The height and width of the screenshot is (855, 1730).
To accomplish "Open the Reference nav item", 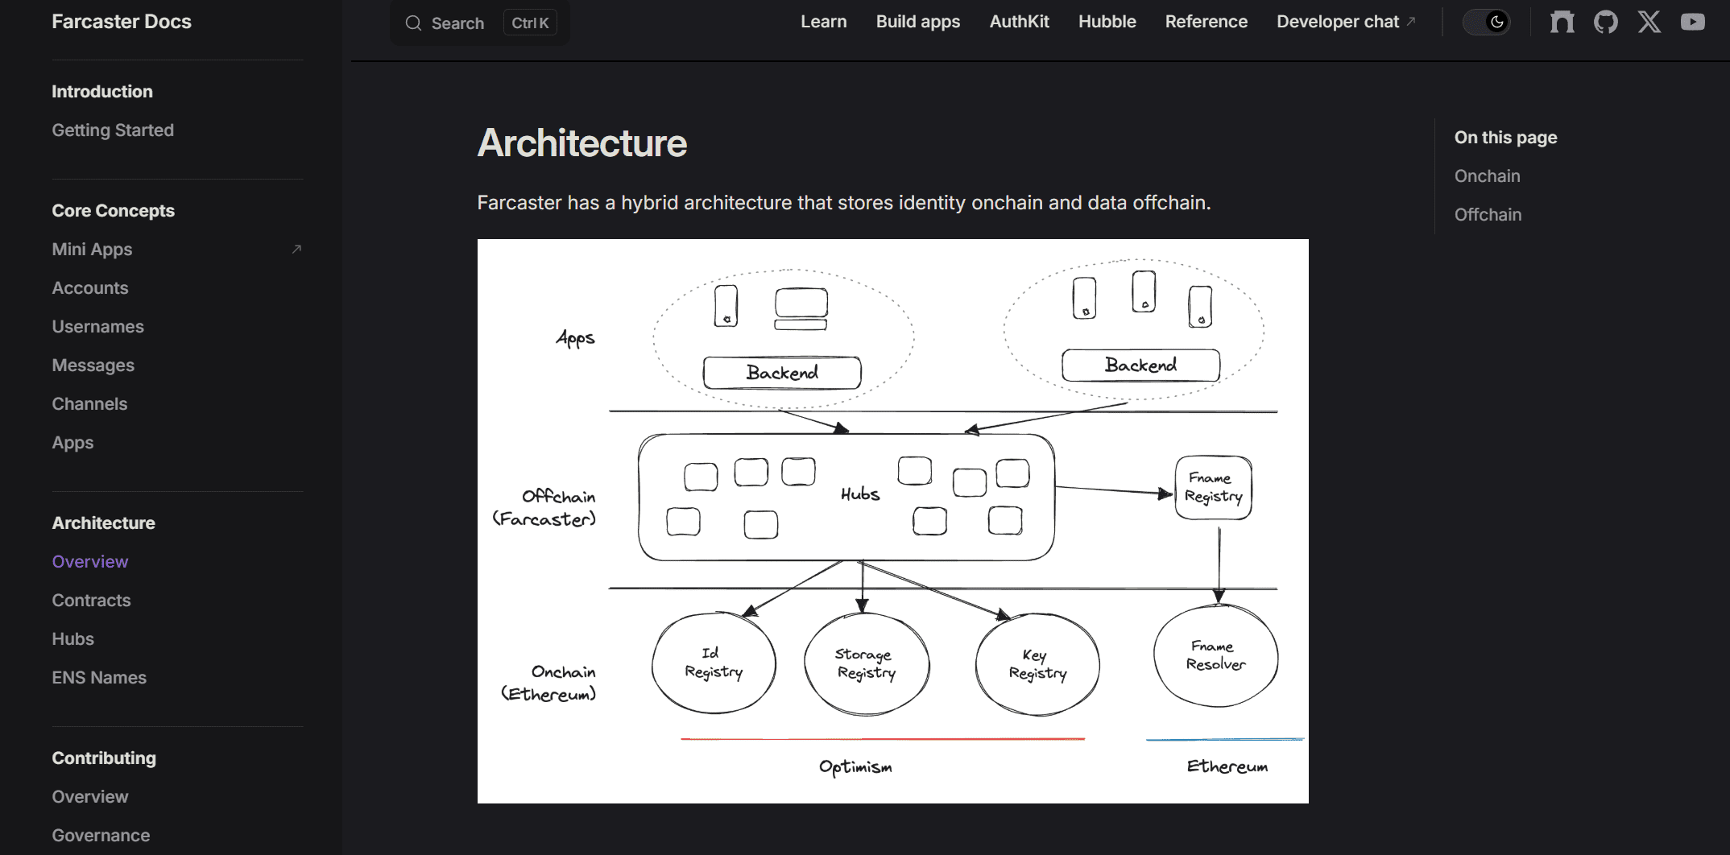I will coord(1206,22).
